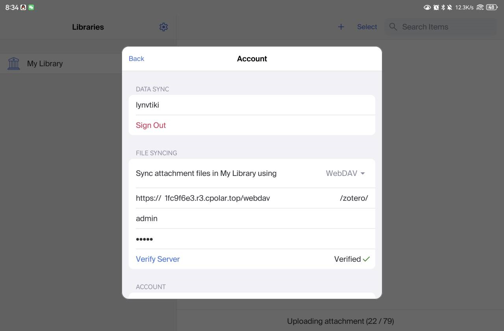Viewport: 504px width, 331px height.
Task: Click the dropdown arrow next to WebDAV
Action: pyautogui.click(x=363, y=174)
